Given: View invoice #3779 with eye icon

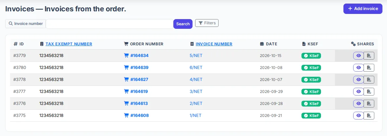Looking at the screenshot, I should click(x=358, y=56).
